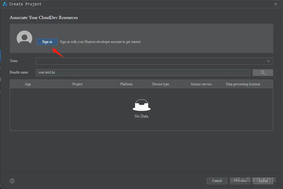Click the Project column header

click(77, 84)
